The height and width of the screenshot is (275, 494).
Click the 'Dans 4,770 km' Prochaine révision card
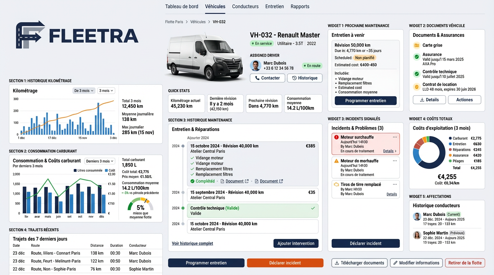tap(264, 103)
